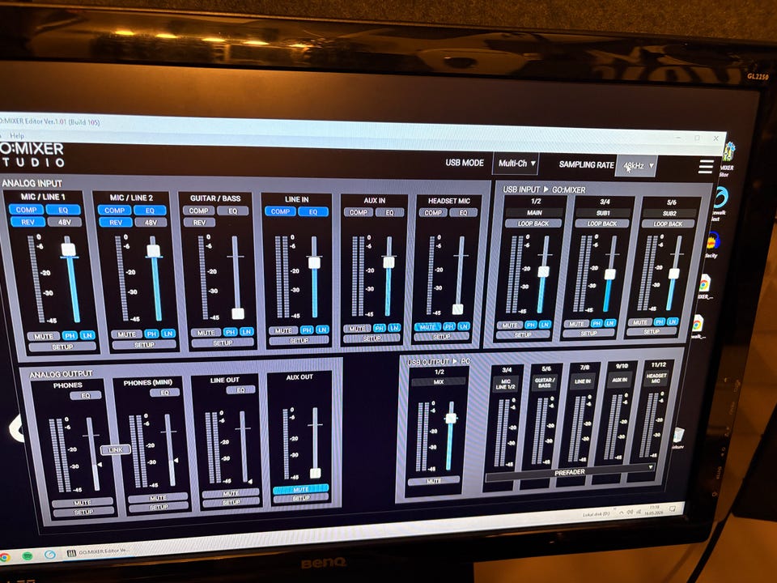Viewport: 777px width, 583px height.
Task: Open the USB MODE Multi-Ch dropdown
Action: tap(516, 163)
